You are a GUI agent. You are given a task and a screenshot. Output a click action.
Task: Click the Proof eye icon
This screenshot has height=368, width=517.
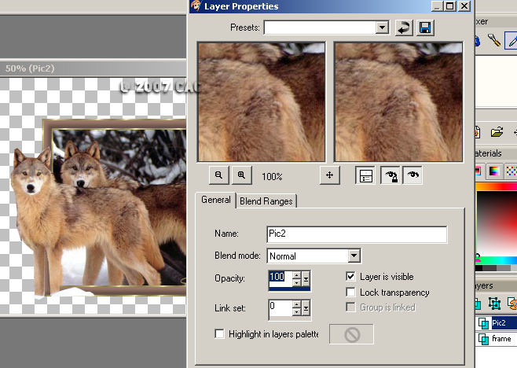click(412, 176)
